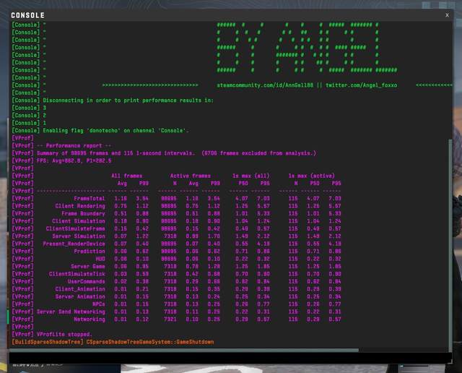Close the console window with the X

(447, 15)
